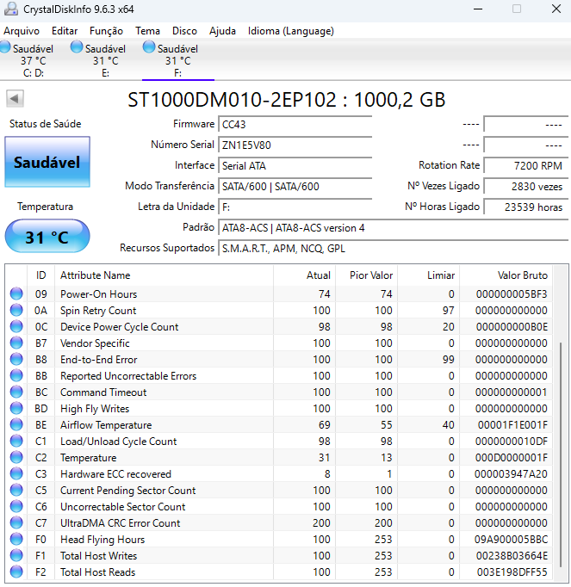571x587 pixels.
Task: Click the Firmware field CC43
Action: point(295,124)
